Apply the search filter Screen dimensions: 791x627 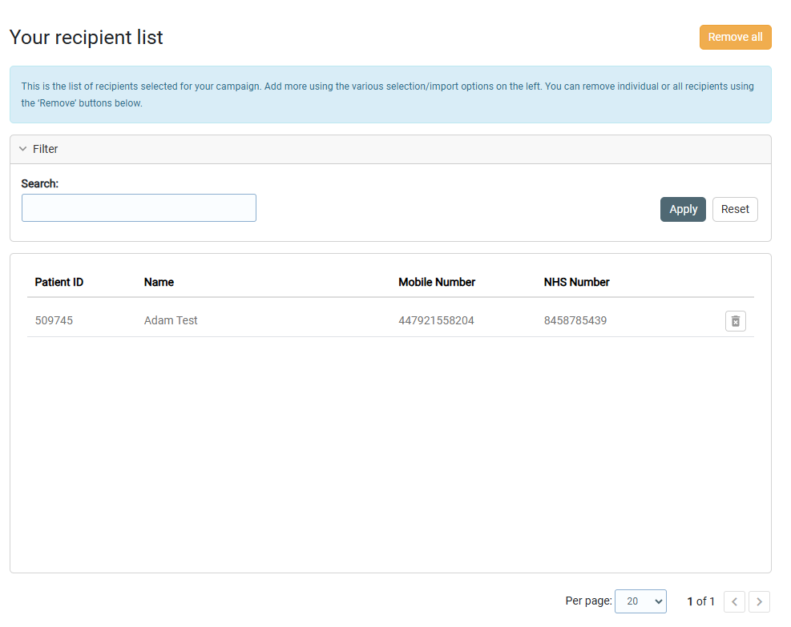click(683, 209)
